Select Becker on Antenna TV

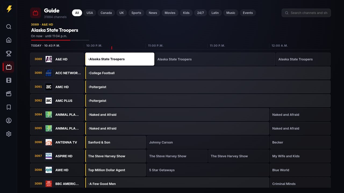click(x=300, y=142)
